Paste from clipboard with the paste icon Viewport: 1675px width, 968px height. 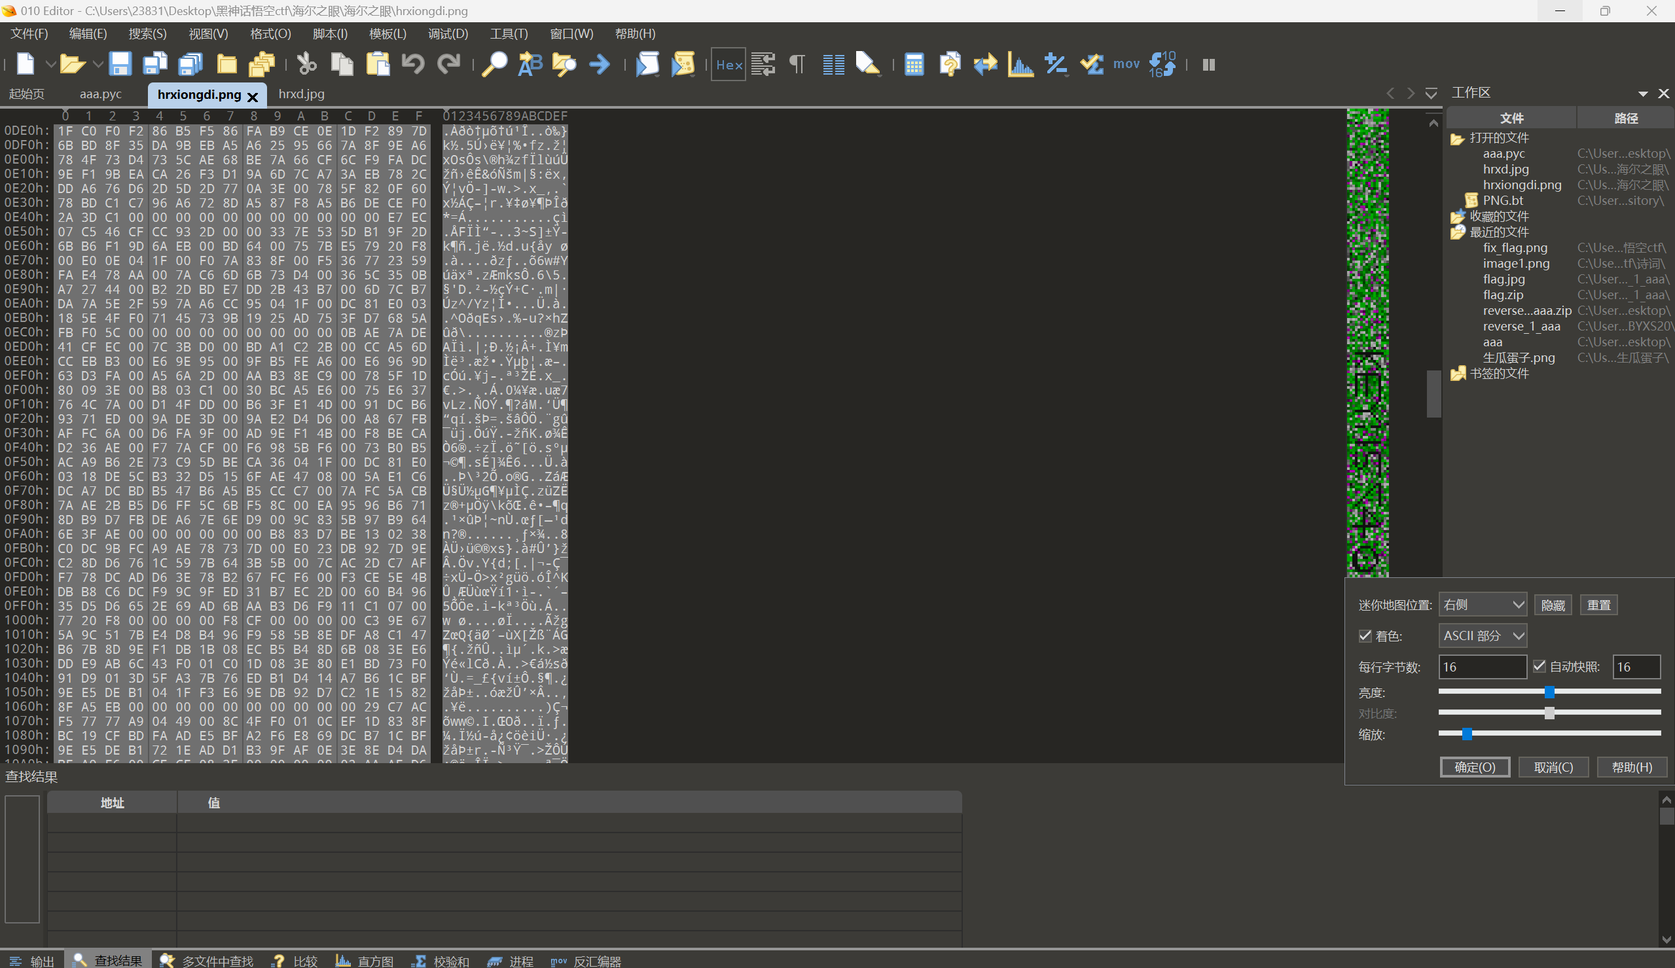(378, 65)
